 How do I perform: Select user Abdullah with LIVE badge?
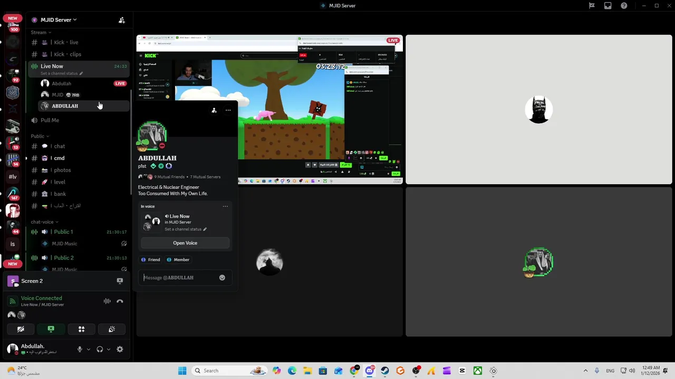84,83
